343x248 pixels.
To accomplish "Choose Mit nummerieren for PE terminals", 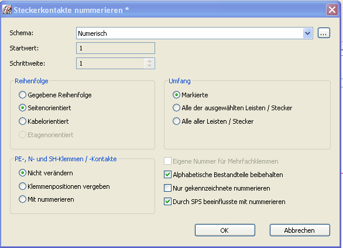I will [22, 199].
